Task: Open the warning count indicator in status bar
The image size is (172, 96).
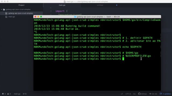Action: [9, 94]
